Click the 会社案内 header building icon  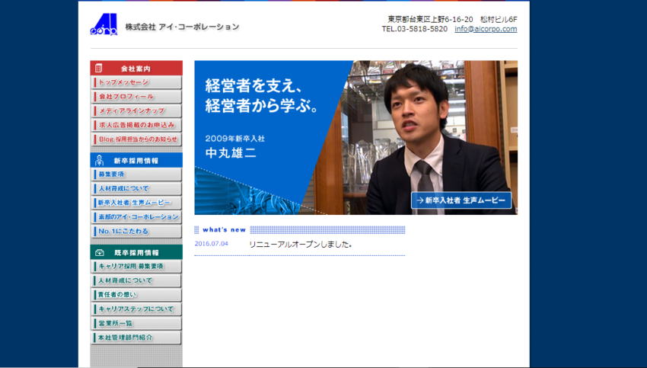pyautogui.click(x=98, y=68)
